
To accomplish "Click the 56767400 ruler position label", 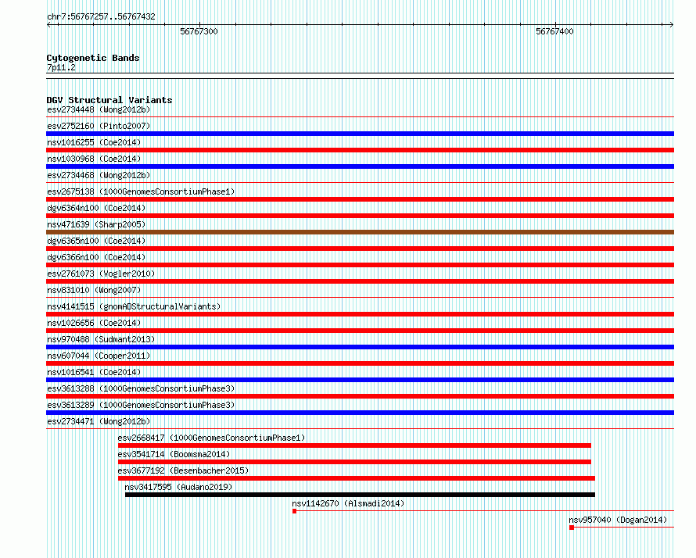I will pos(554,31).
